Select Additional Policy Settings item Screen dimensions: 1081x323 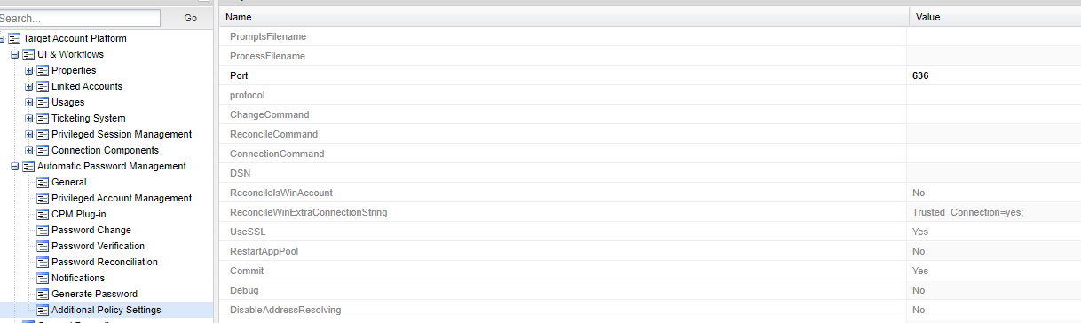click(107, 310)
